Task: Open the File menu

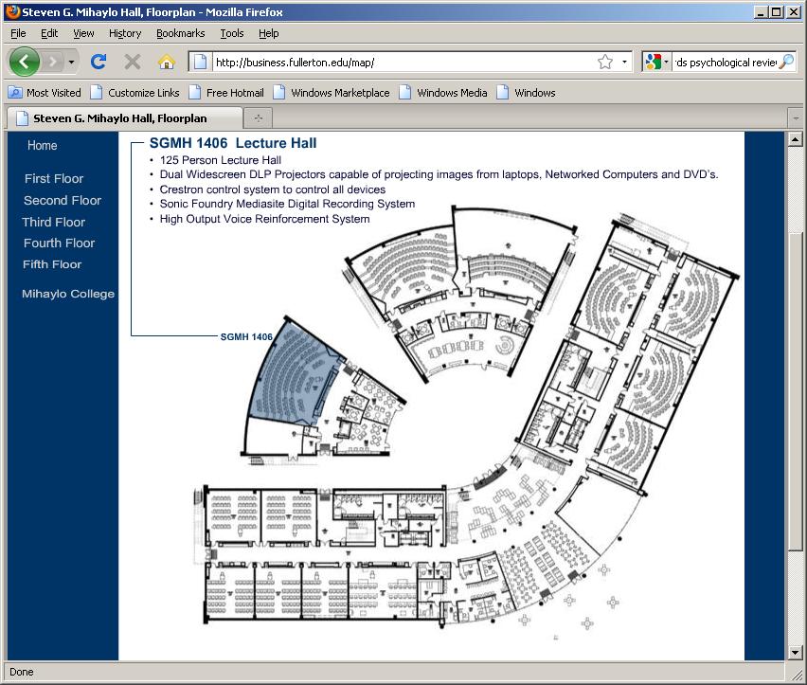Action: point(18,33)
